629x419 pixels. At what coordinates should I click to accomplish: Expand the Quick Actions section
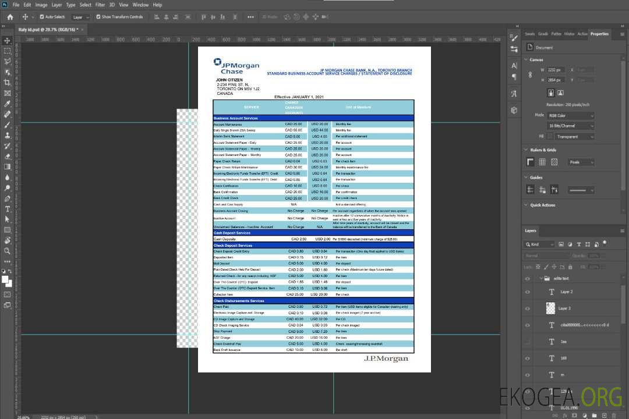(526, 205)
